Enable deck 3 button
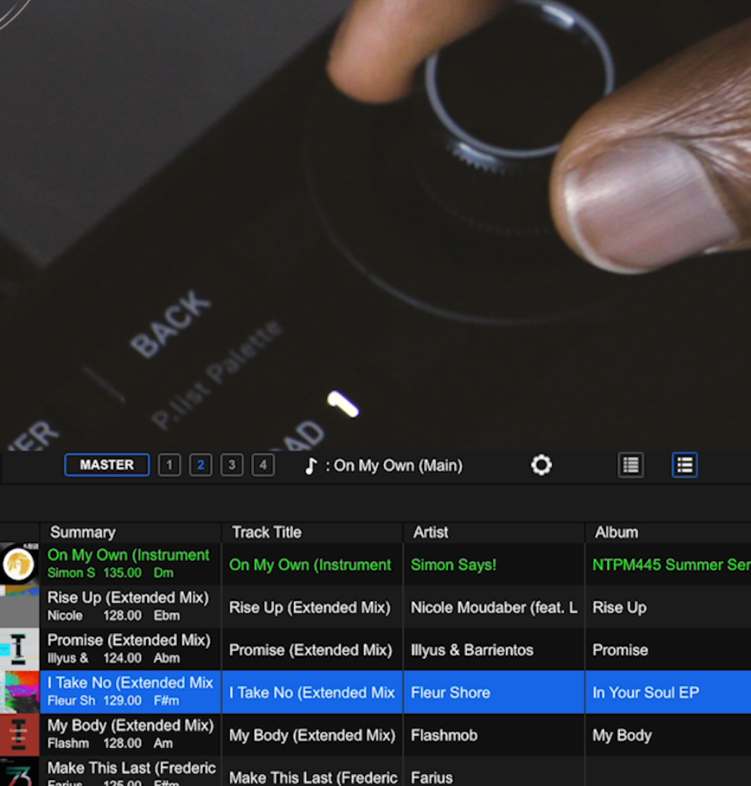751x786 pixels. (x=232, y=465)
